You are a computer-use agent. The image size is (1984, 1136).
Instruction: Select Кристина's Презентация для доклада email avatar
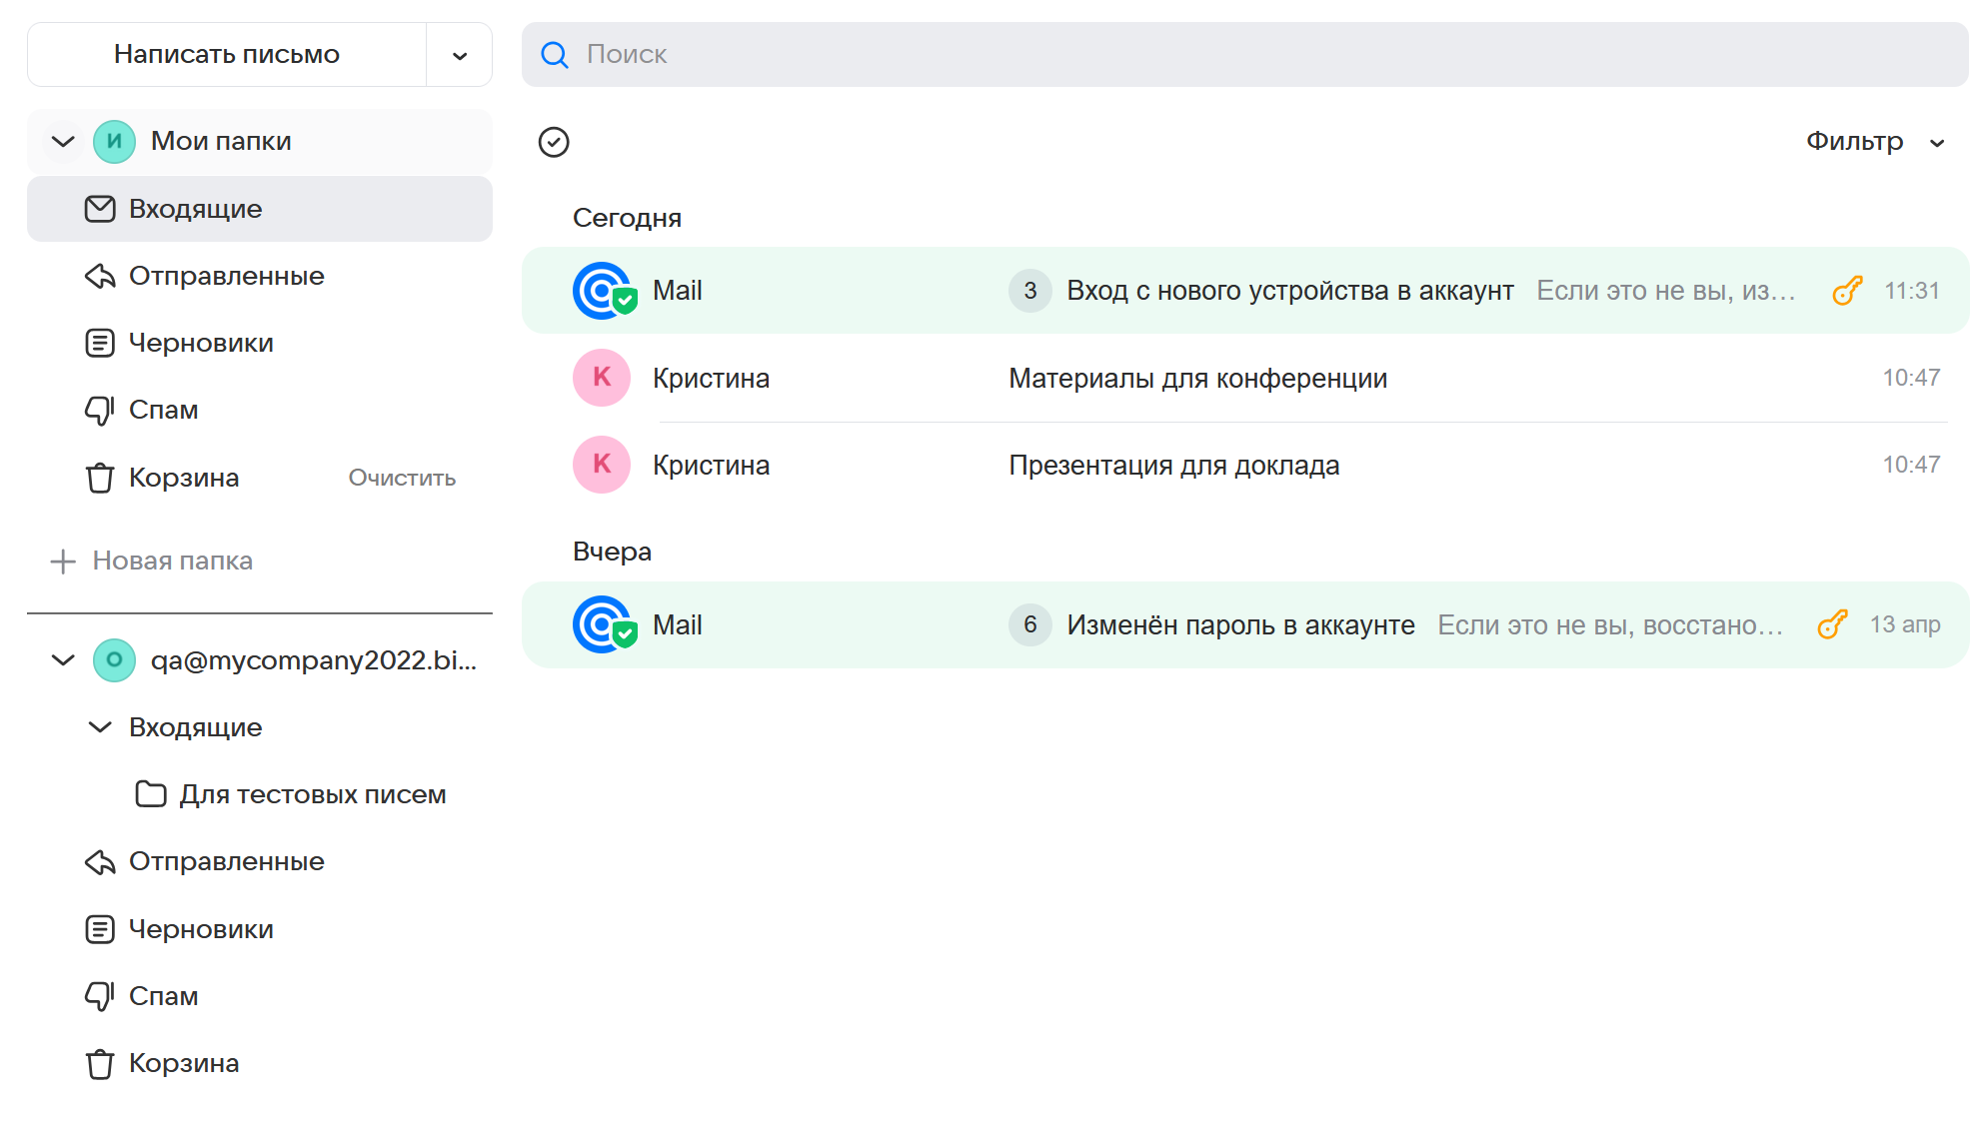pos(602,465)
